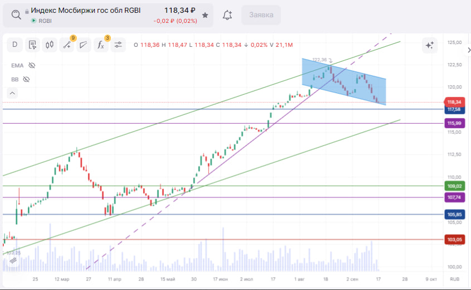Open the chart templates tool
Image resolution: width=471 pixels, height=290 pixels.
coord(32,45)
